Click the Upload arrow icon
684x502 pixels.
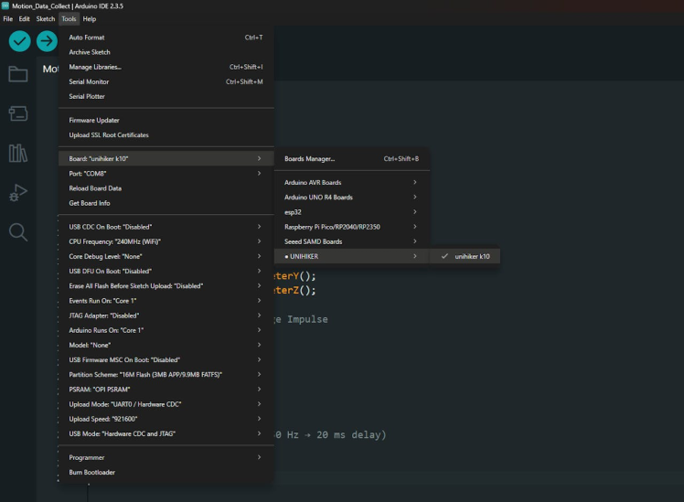tap(47, 41)
